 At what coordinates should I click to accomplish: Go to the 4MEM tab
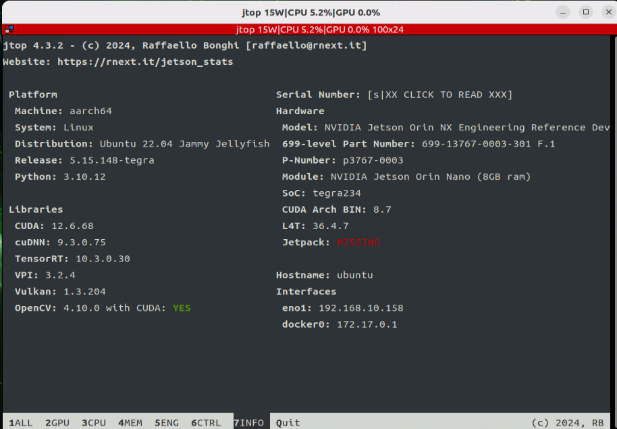(130, 423)
